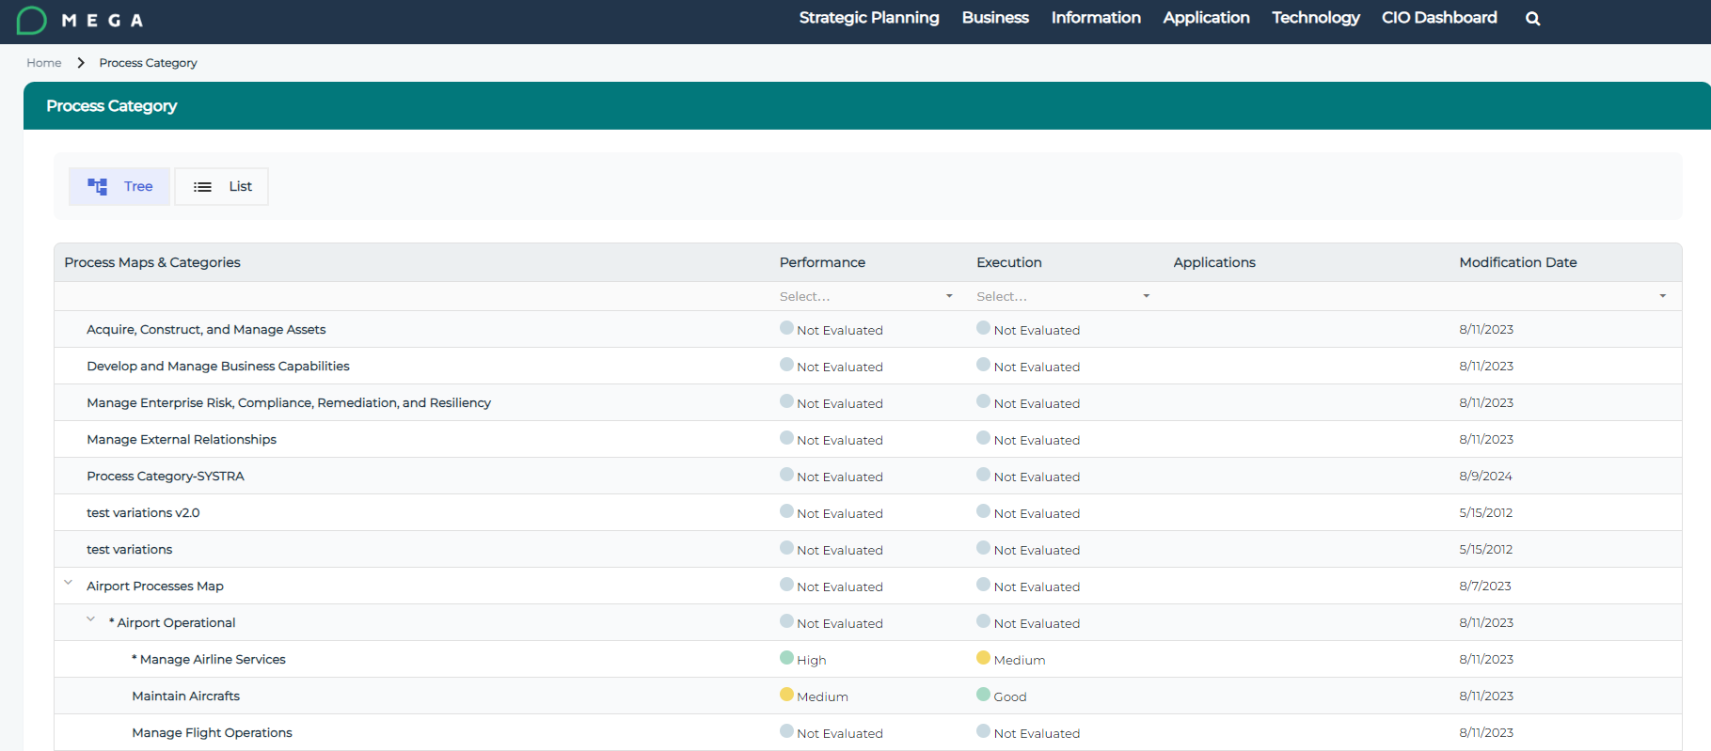This screenshot has width=1711, height=751.
Task: Open the Execution filter Select dropdown
Action: tap(1063, 296)
